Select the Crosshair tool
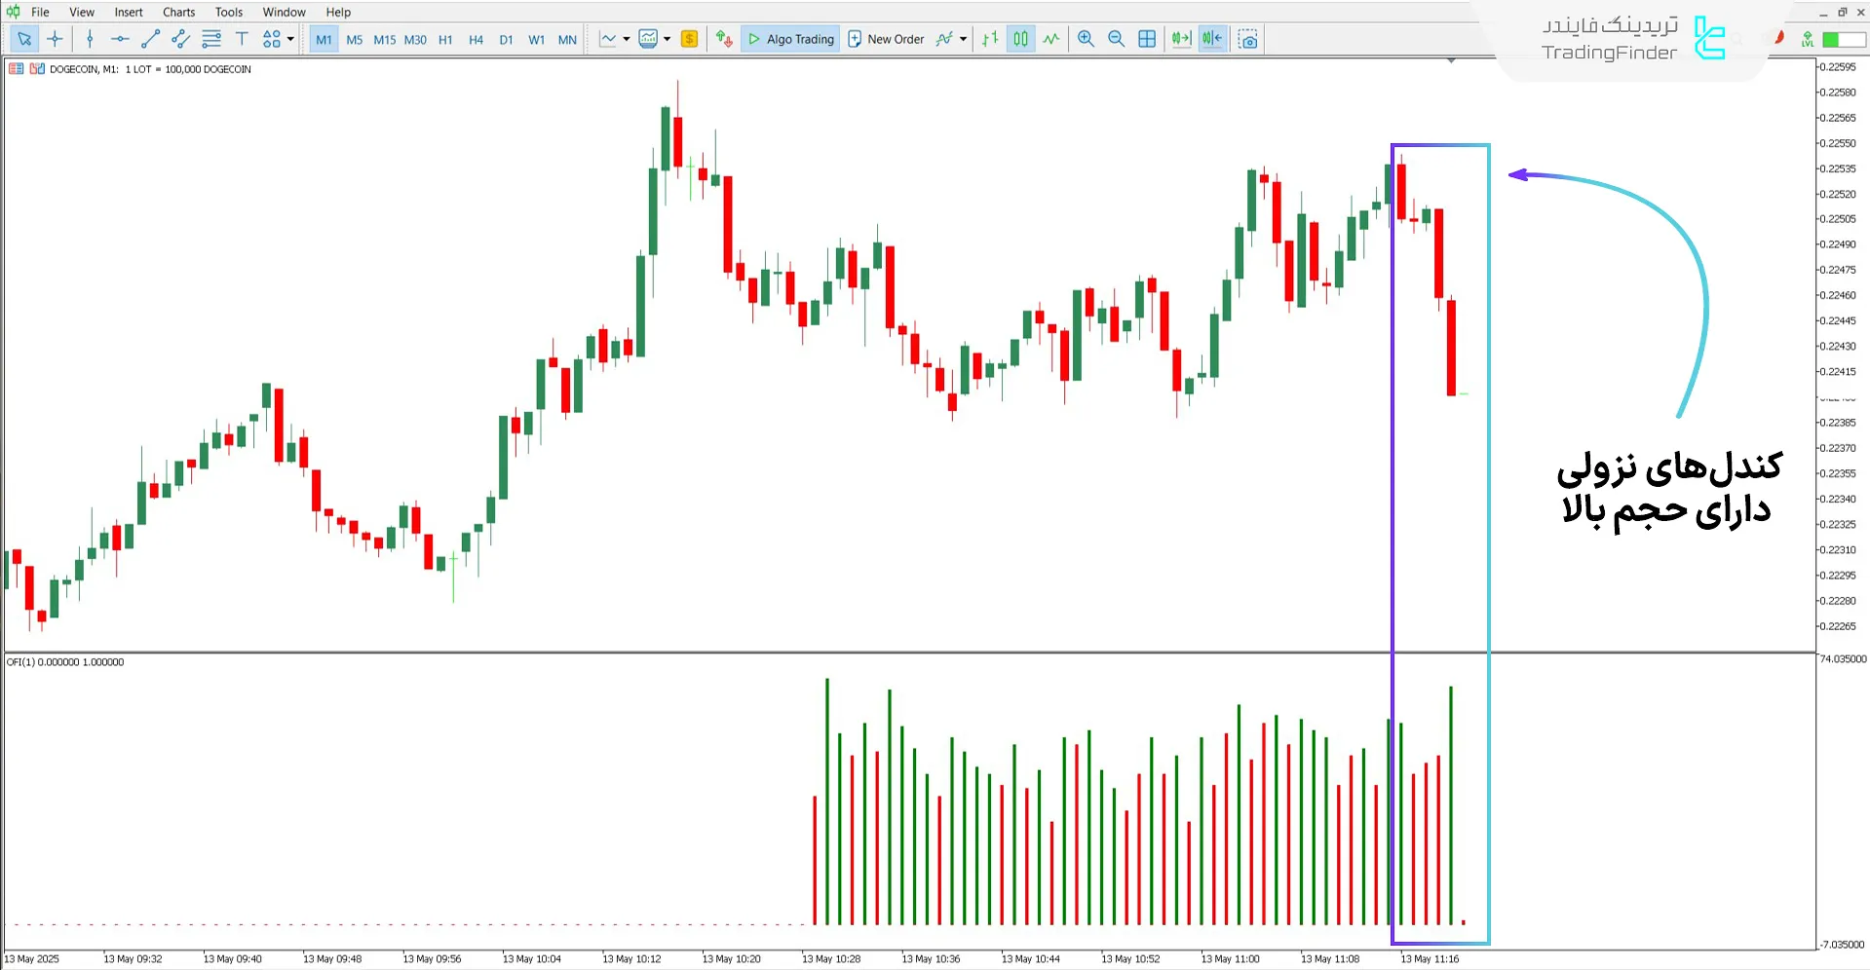Image resolution: width=1870 pixels, height=970 pixels. (x=55, y=39)
